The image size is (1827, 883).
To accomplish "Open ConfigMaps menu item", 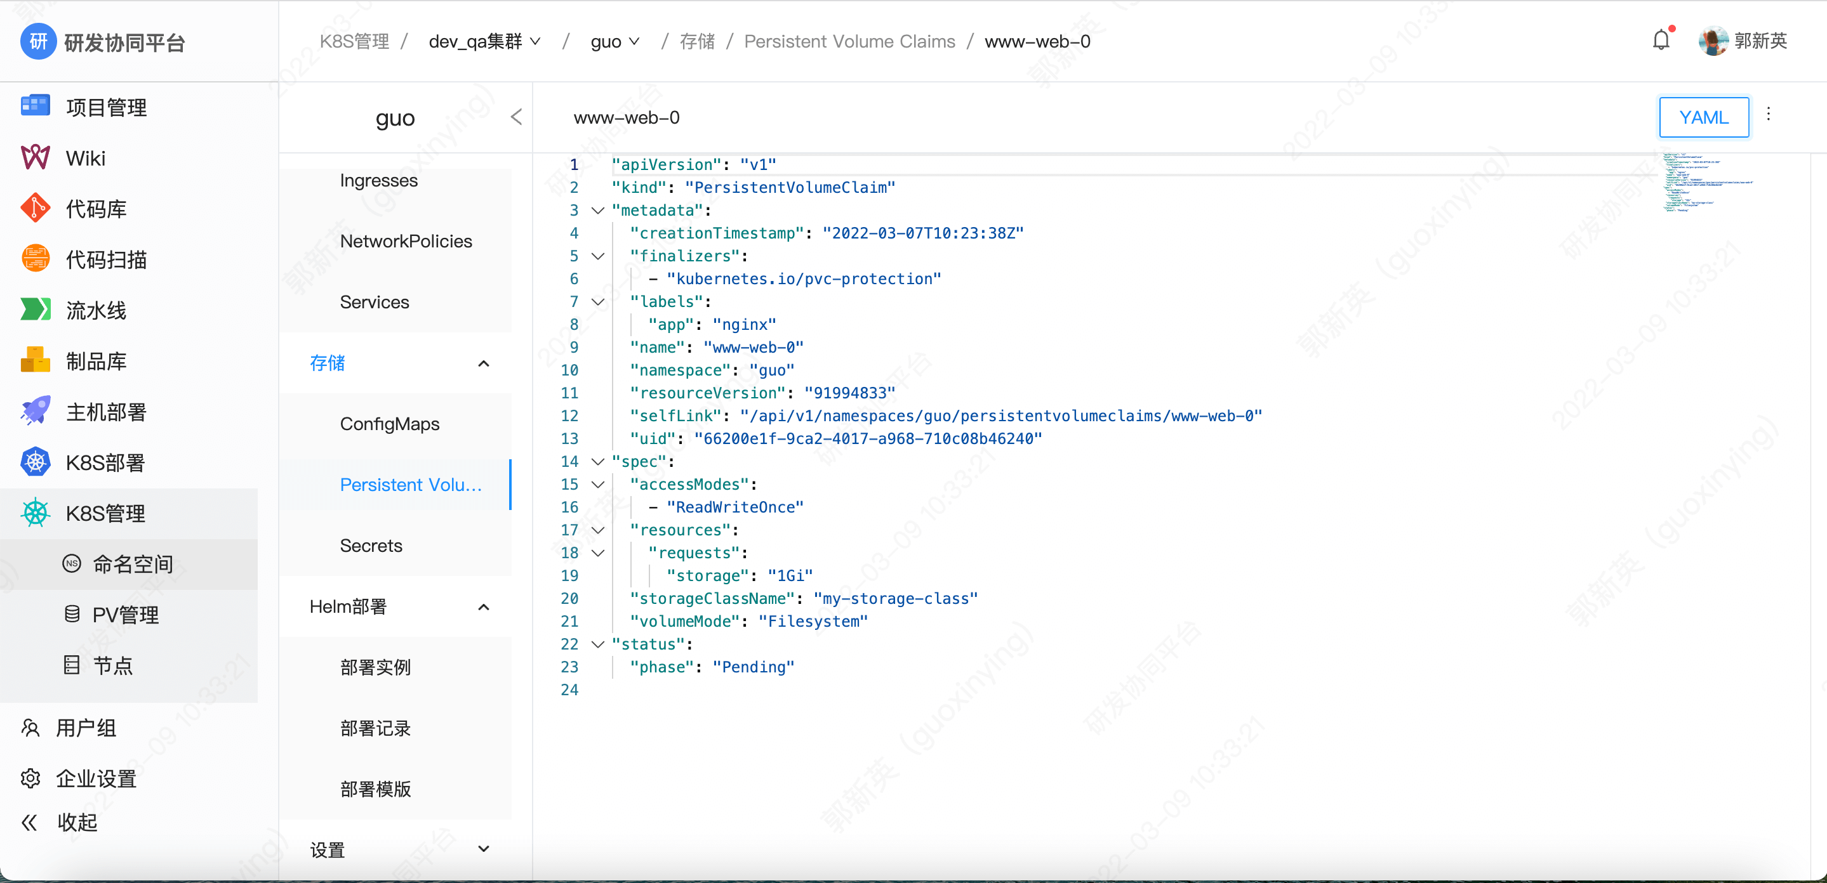I will click(x=389, y=424).
